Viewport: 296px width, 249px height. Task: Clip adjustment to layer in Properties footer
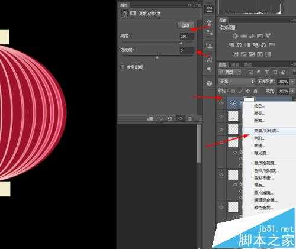click(x=150, y=119)
